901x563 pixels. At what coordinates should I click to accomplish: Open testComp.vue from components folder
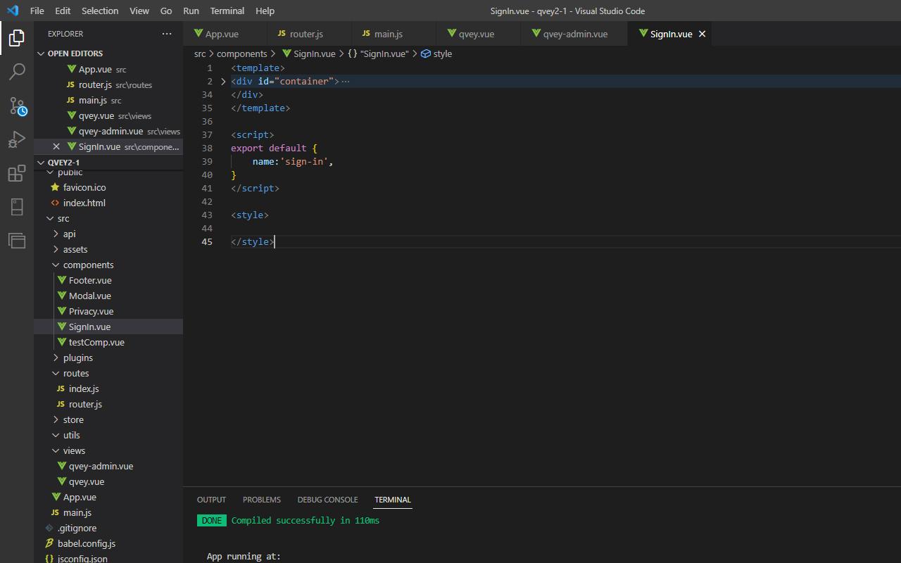(108, 342)
